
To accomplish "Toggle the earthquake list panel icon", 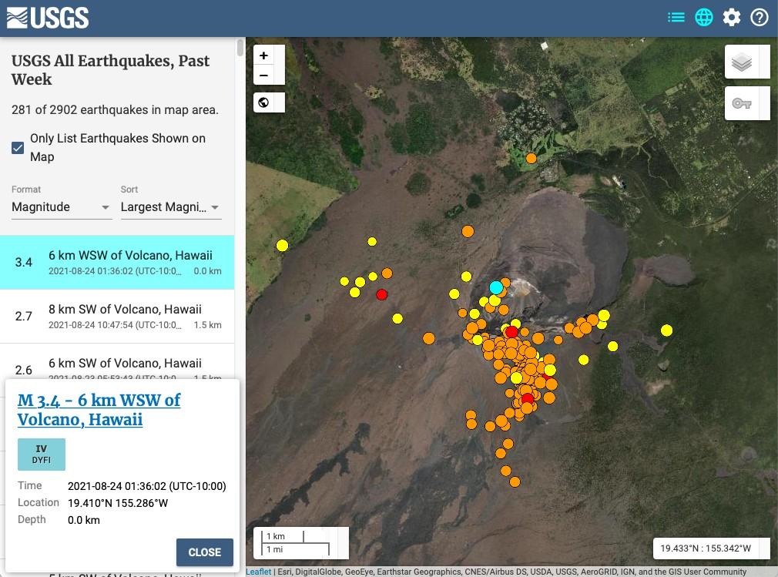I will (x=676, y=18).
